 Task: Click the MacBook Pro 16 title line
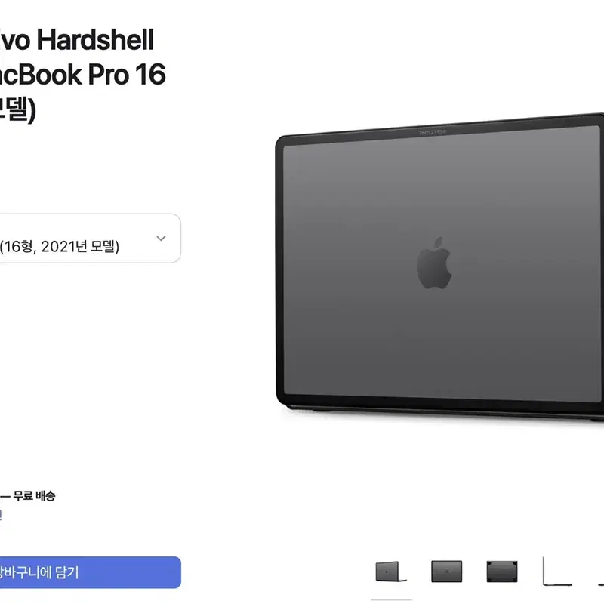83,74
